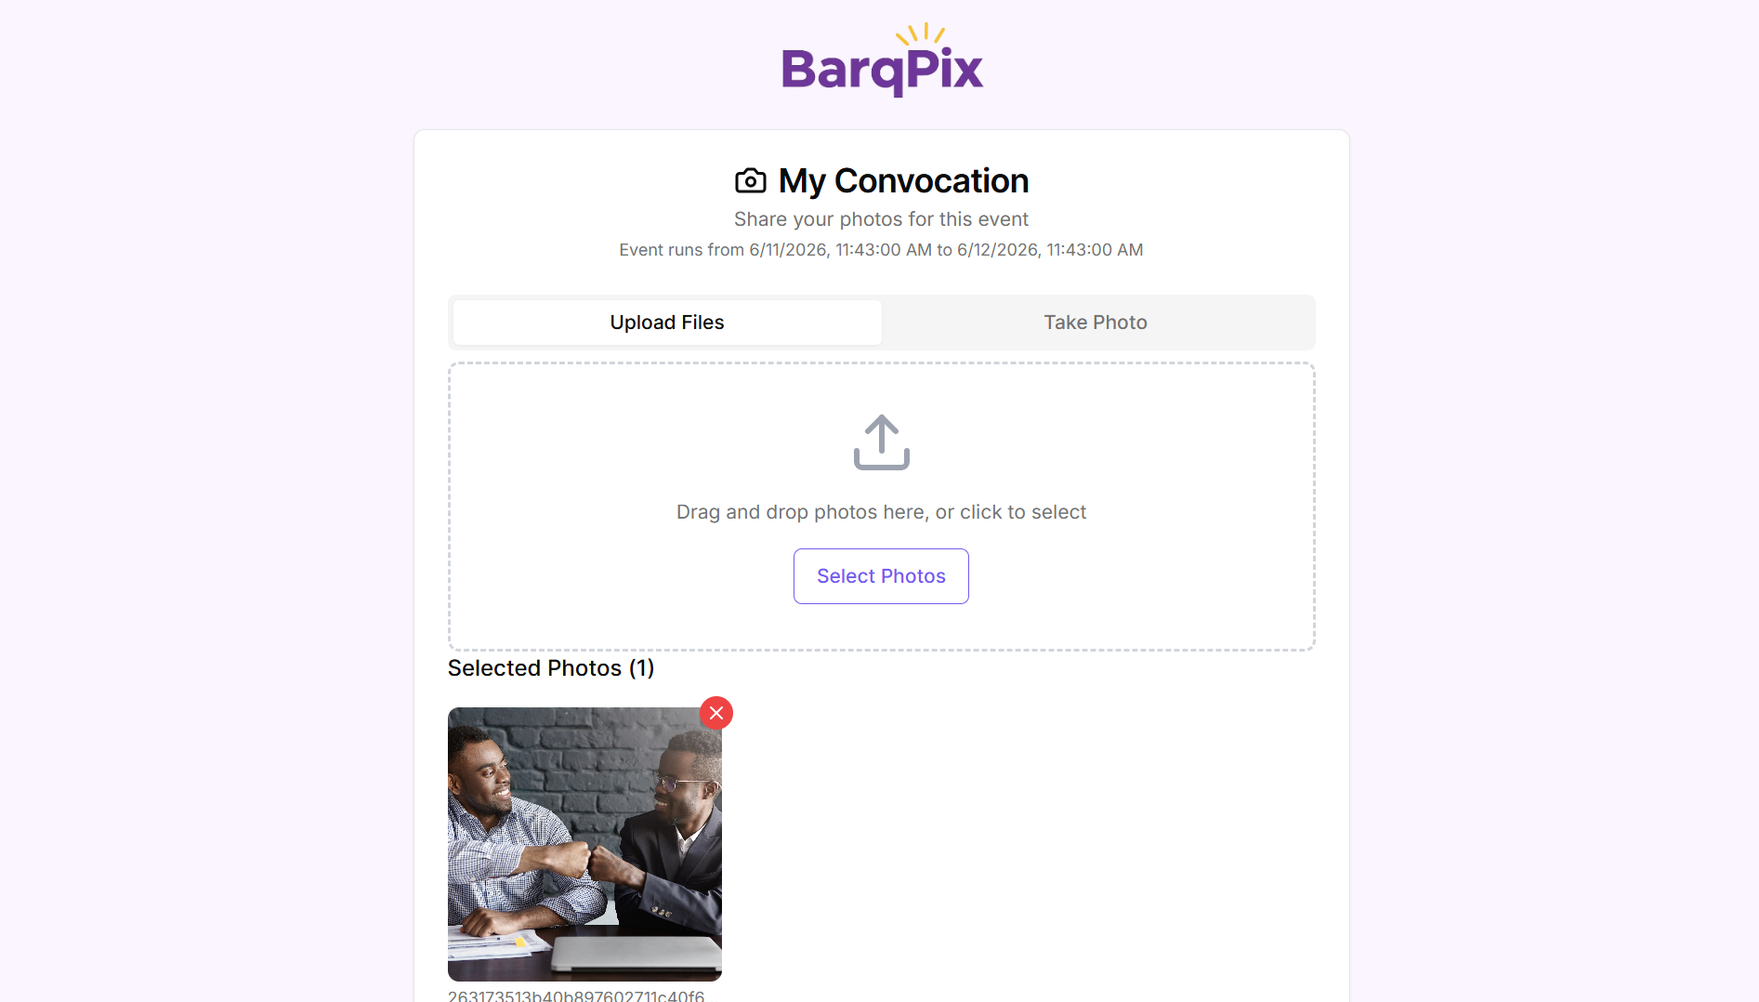Screen dimensions: 1759x1002
Task: Remove the selected photo with the red X
Action: 716,713
